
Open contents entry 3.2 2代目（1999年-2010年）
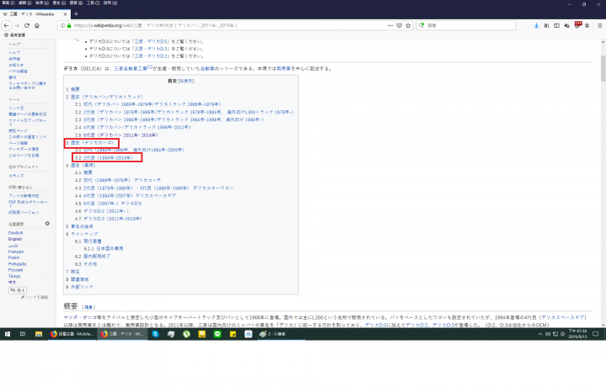click(x=104, y=158)
